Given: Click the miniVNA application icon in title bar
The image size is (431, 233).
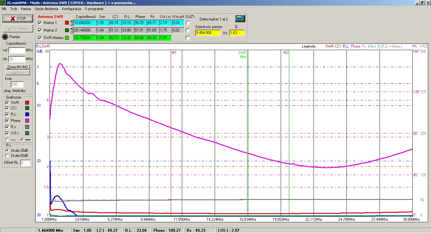Looking at the screenshot, I should (x=3, y=3).
